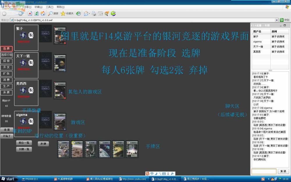Click the Edit page icon after Print

tap(100, 14)
